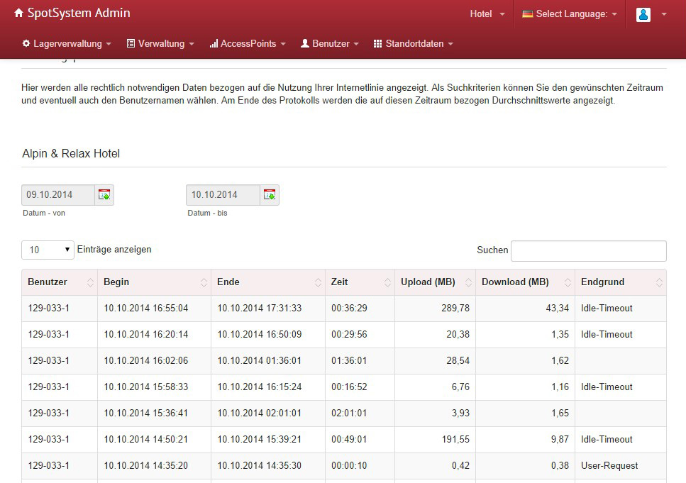686x483 pixels.
Task: Click the SpotSystem Admin home icon
Action: pyautogui.click(x=18, y=13)
